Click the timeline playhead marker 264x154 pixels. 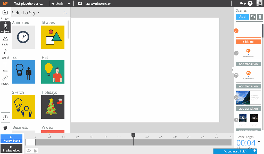[x=133, y=135]
